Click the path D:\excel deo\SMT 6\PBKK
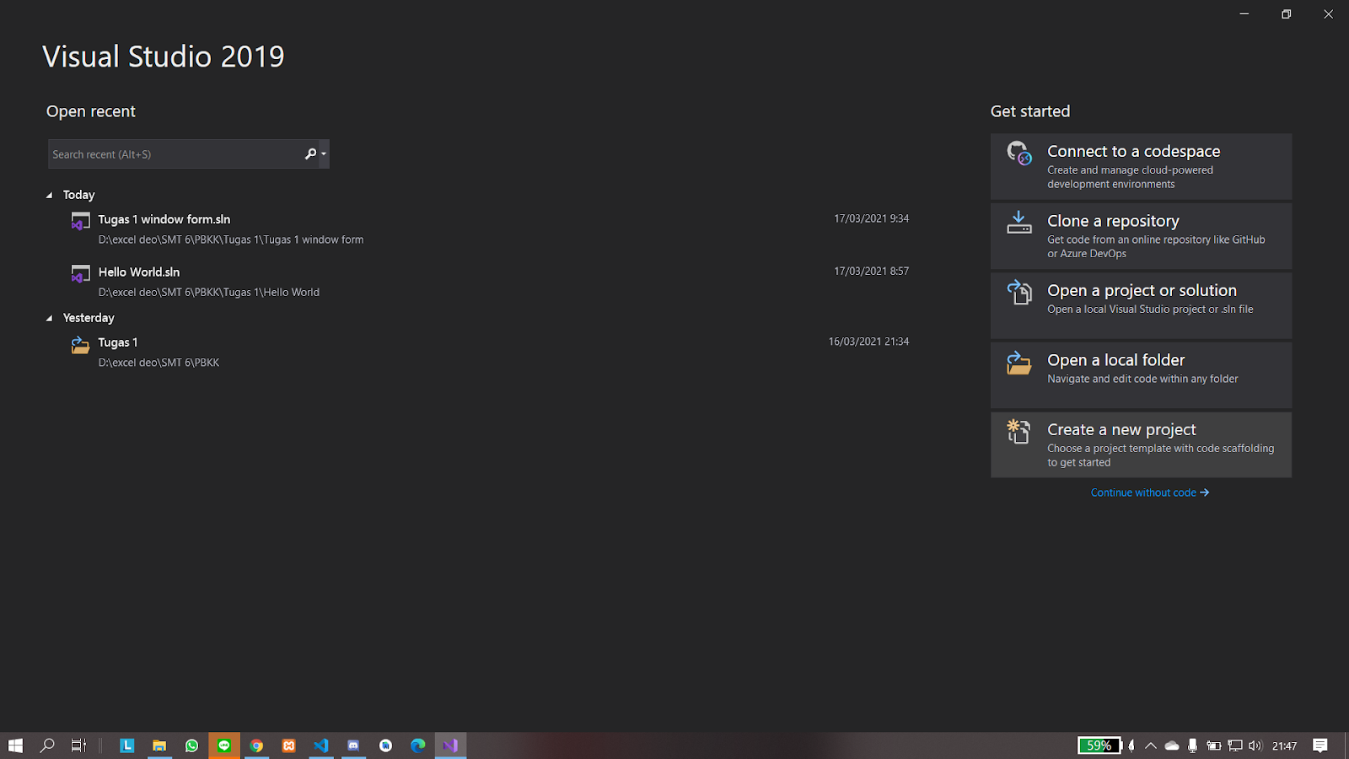1349x759 pixels. tap(159, 363)
